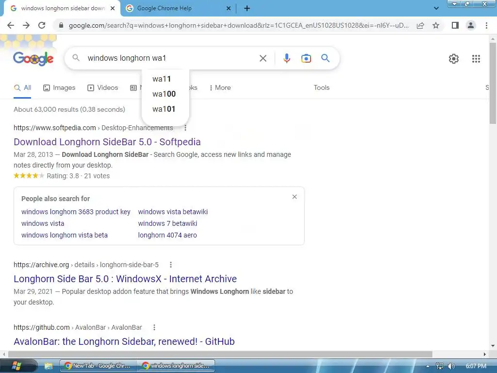
Task: Open the taskbar file explorer folder icon
Action: tap(48, 366)
